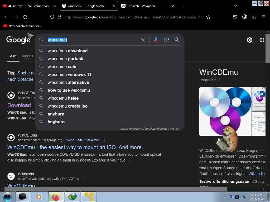The height and width of the screenshot is (202, 270).
Task: Choose suggestion 'wincdemu portable'
Action: 110,59
